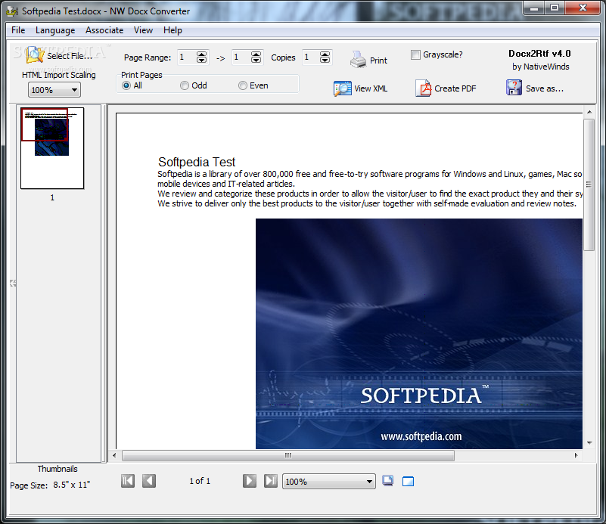Open the File menu
606x524 pixels.
18,30
